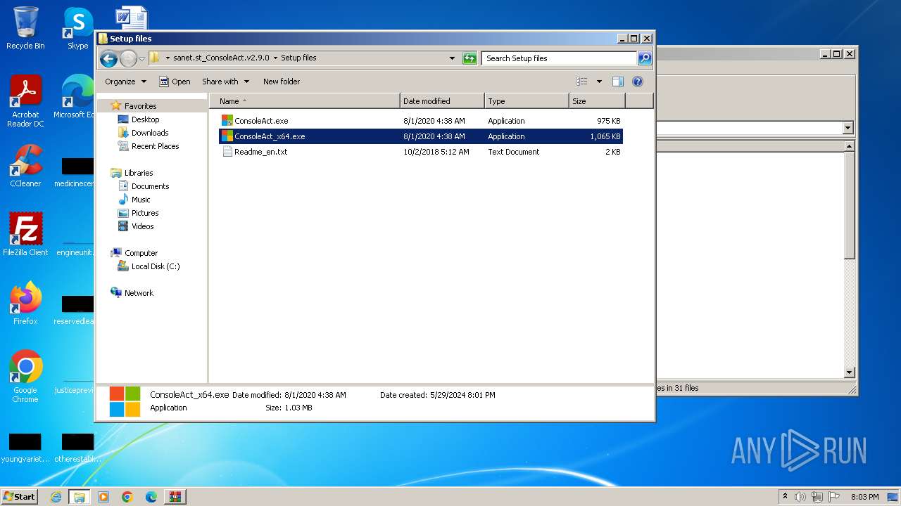The width and height of the screenshot is (901, 506).
Task: Click the Back navigation arrow in Explorer
Action: (x=108, y=58)
